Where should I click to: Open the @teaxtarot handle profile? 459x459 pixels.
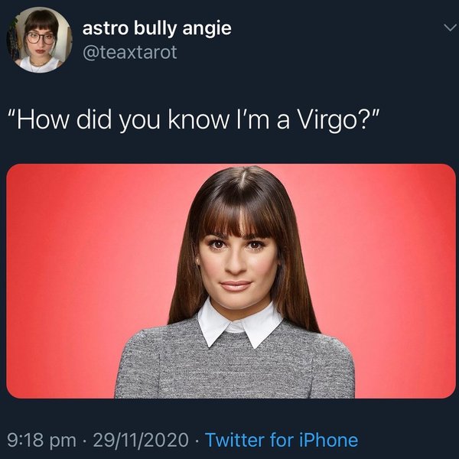pyautogui.click(x=130, y=52)
